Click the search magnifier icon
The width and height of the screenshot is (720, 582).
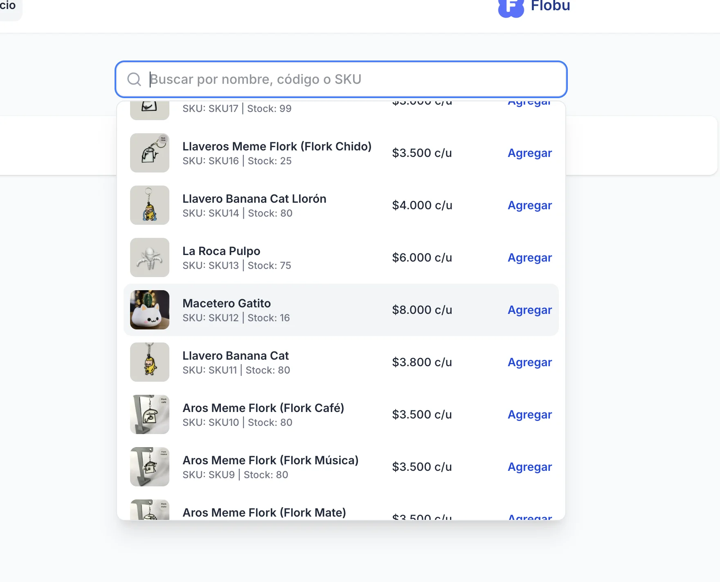pos(134,79)
